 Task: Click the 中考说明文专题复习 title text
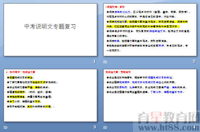coord(50,26)
